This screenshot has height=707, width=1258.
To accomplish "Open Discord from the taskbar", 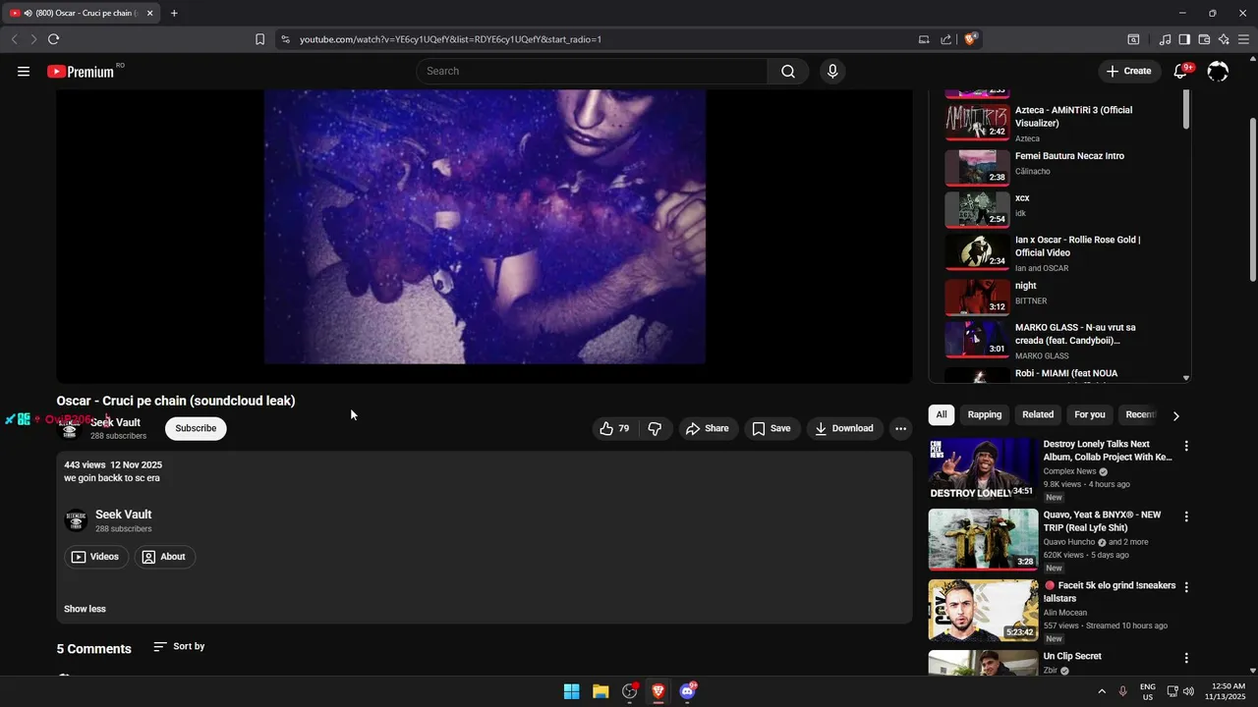I will pos(687,691).
